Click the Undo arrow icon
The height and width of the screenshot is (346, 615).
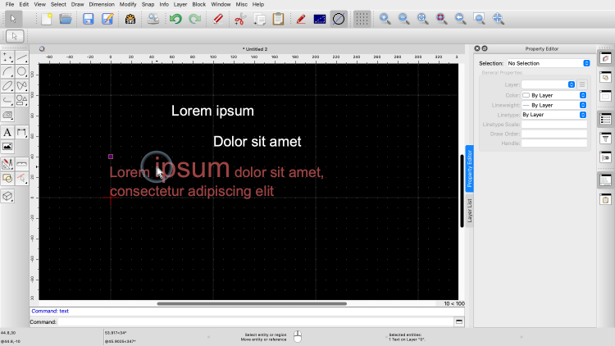[175, 18]
